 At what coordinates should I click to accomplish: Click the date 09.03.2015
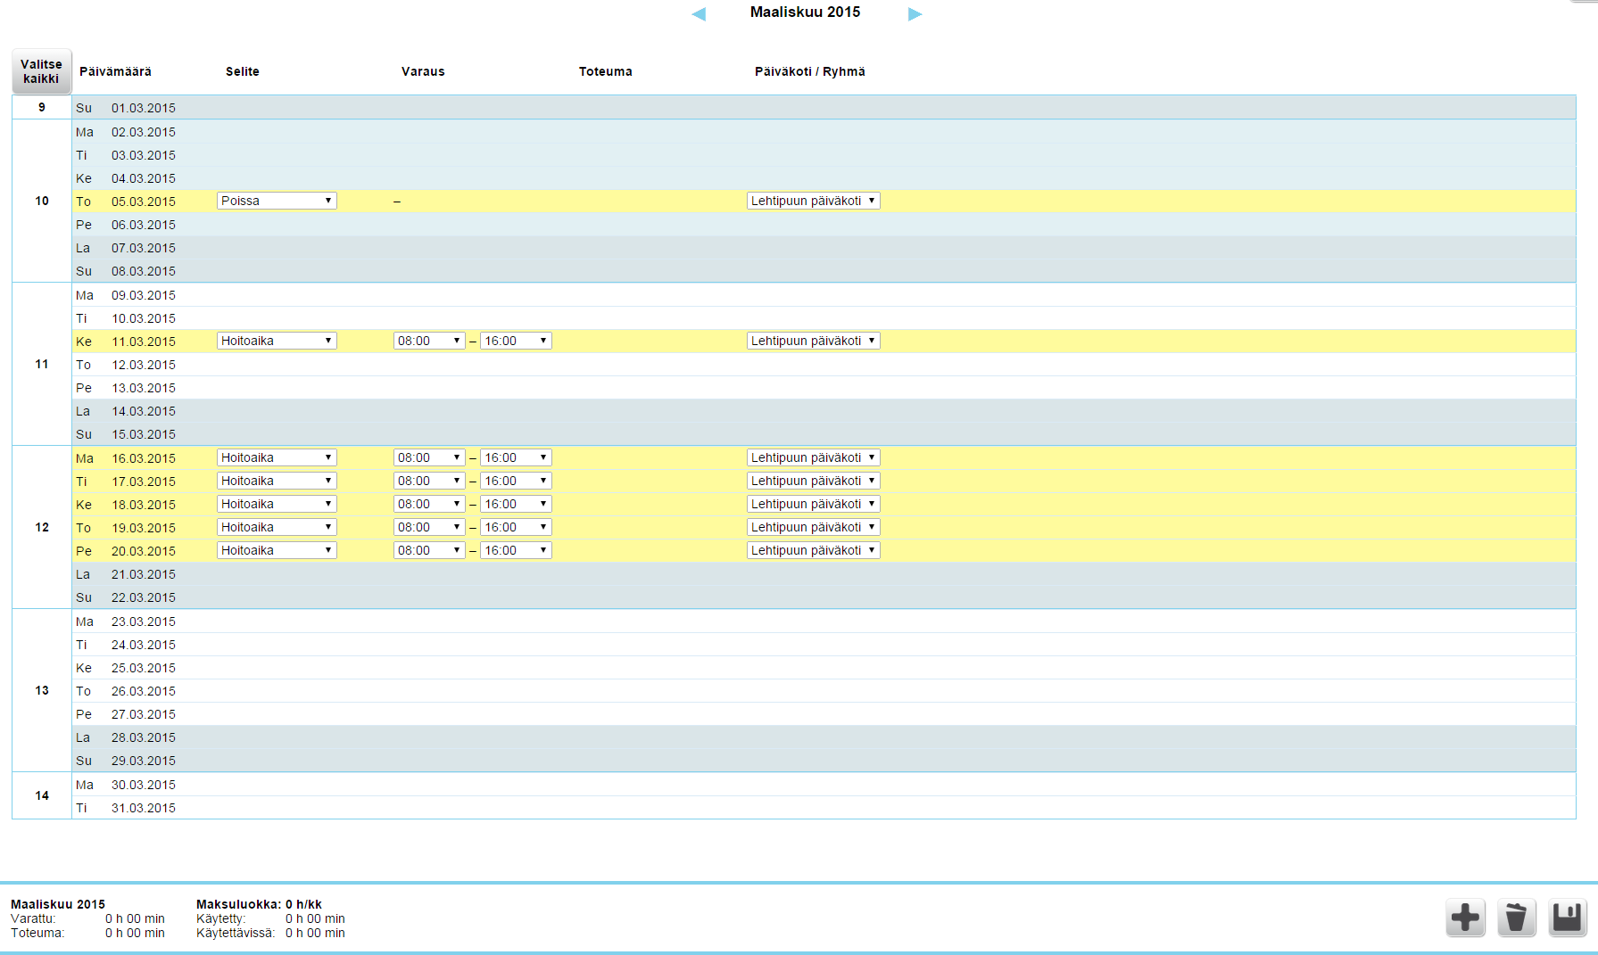click(x=144, y=295)
